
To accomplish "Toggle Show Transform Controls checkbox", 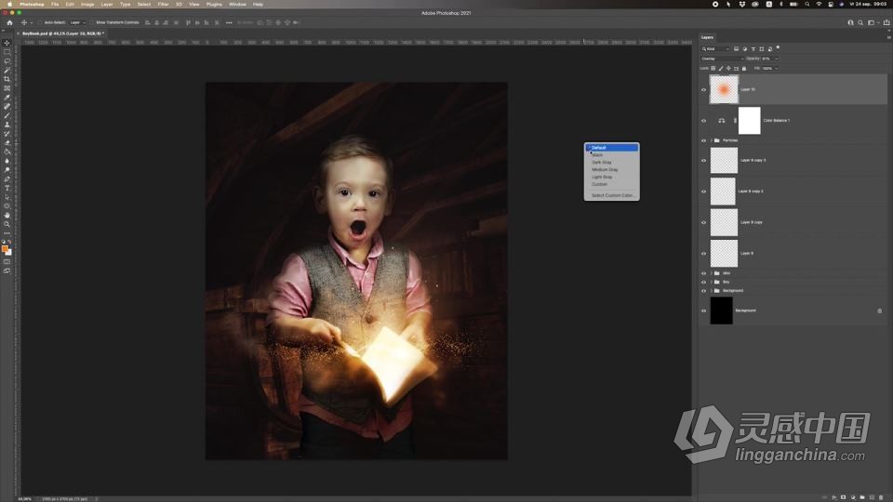I will tap(92, 22).
